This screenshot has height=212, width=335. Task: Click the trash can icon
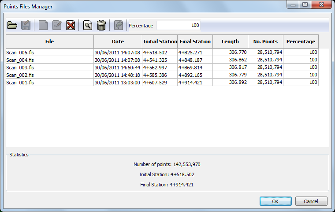[x=101, y=25]
